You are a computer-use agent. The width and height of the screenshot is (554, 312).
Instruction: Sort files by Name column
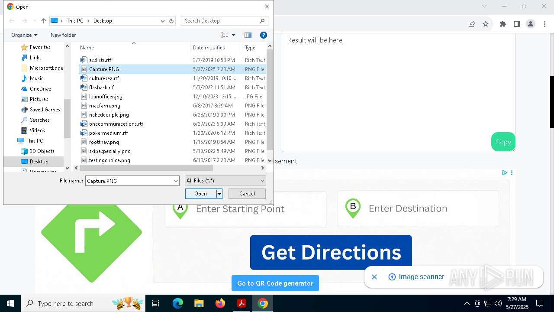tap(134, 48)
